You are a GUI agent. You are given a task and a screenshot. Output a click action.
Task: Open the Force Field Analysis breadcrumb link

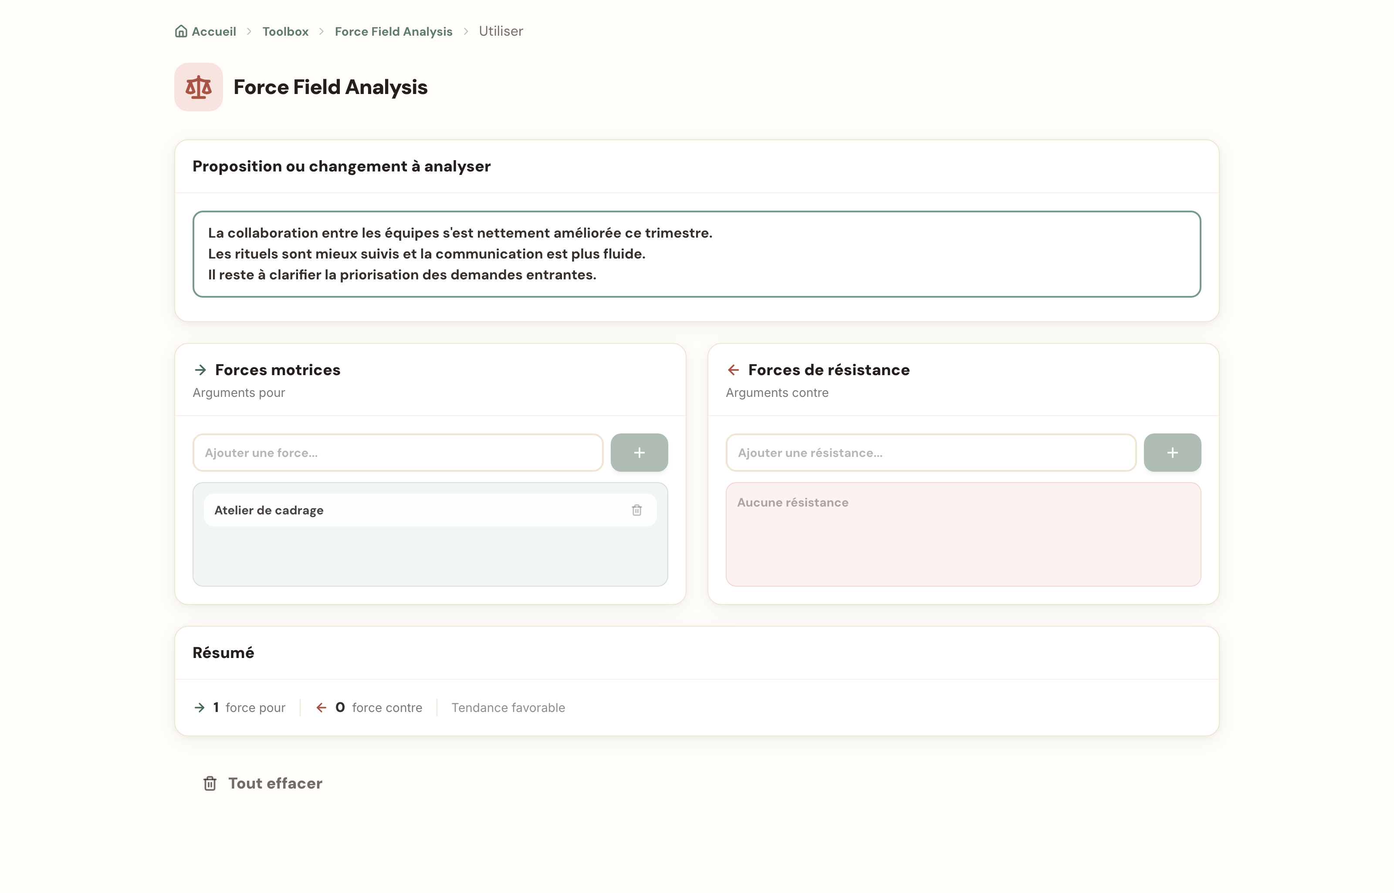(x=393, y=31)
